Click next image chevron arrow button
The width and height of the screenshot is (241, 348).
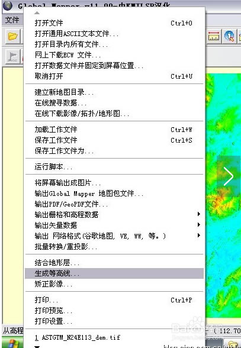[229, 176]
